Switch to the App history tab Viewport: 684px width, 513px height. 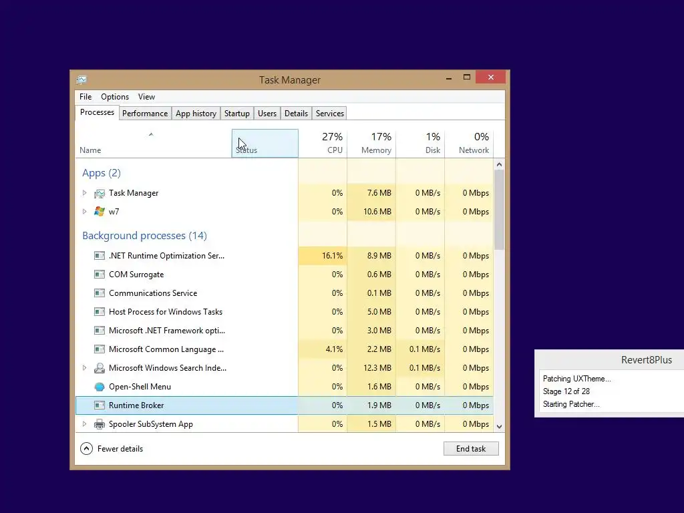[196, 114]
